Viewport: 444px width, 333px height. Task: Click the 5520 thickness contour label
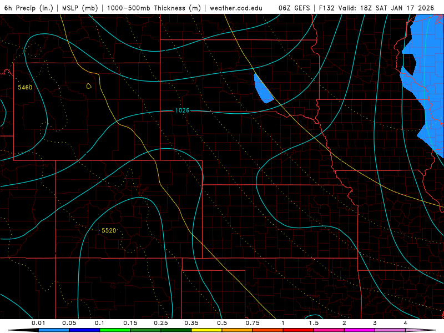click(x=109, y=230)
